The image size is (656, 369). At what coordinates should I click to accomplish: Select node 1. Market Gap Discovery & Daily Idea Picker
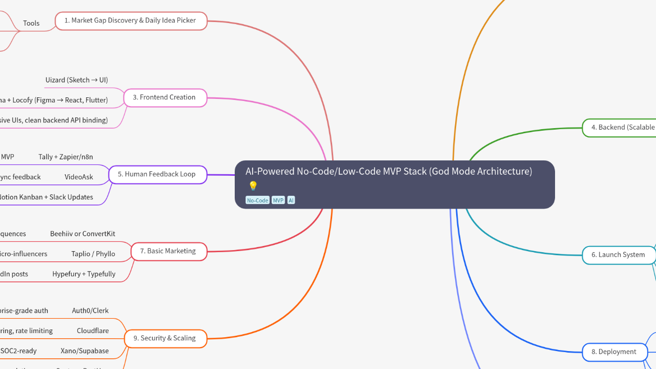(131, 20)
